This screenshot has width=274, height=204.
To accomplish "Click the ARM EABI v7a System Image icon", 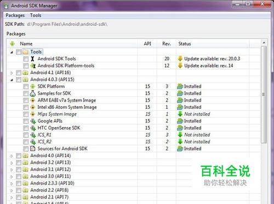I will [33, 100].
